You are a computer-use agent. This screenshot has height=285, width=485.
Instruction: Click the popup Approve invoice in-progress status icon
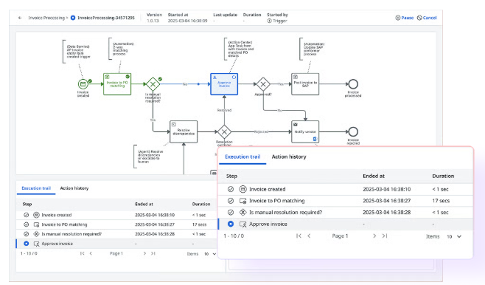click(231, 224)
